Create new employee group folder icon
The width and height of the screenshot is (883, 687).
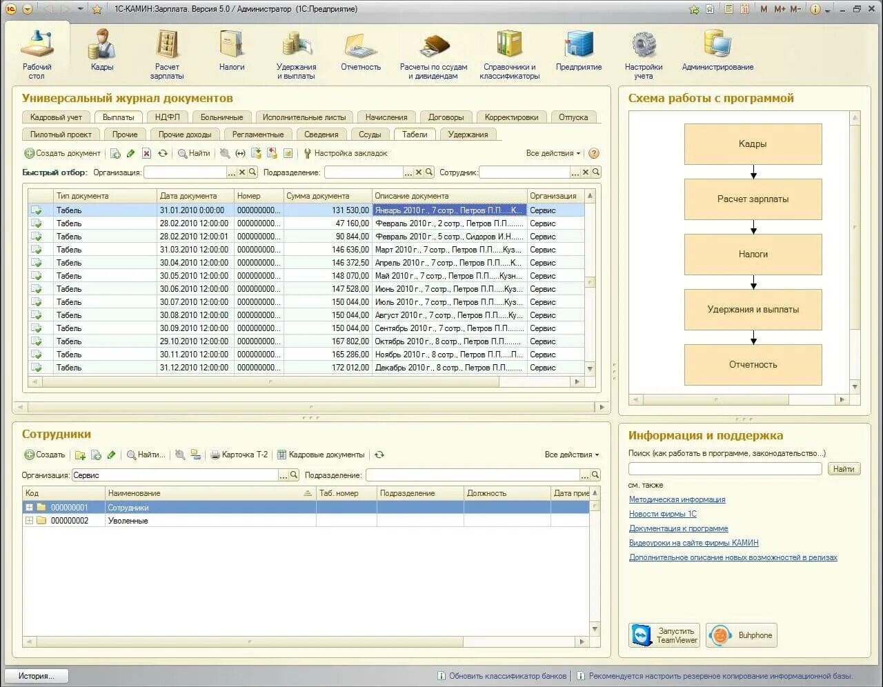(80, 455)
